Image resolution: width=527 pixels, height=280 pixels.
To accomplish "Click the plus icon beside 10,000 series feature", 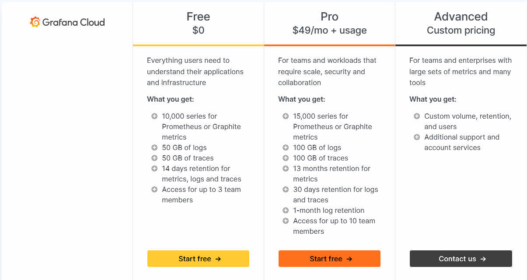I will [154, 116].
